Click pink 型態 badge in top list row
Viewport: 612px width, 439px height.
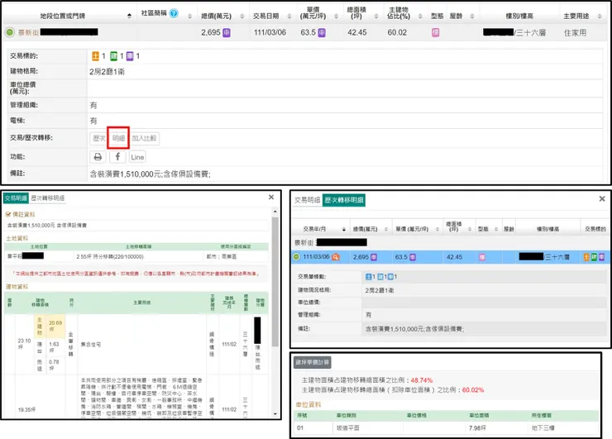436,33
